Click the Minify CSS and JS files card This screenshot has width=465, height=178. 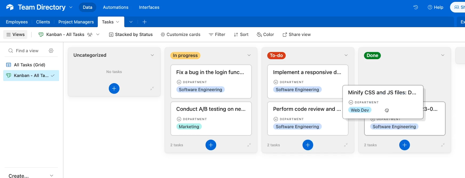(x=383, y=102)
